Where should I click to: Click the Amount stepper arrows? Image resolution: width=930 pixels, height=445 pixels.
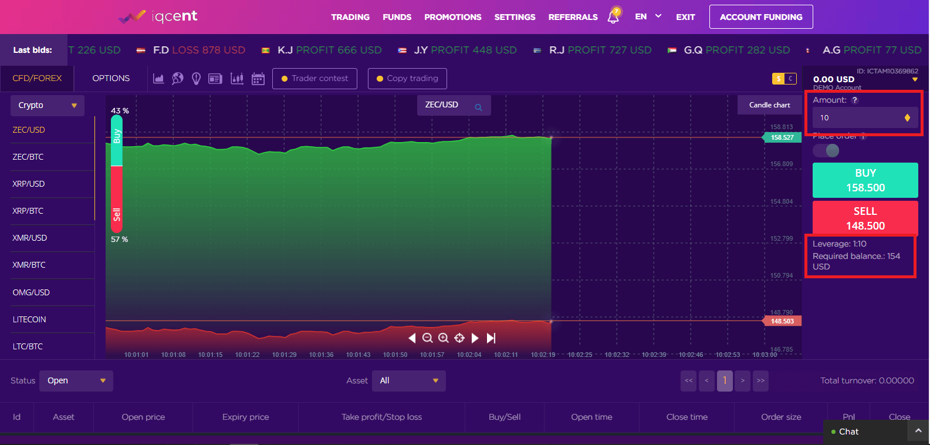tap(907, 118)
